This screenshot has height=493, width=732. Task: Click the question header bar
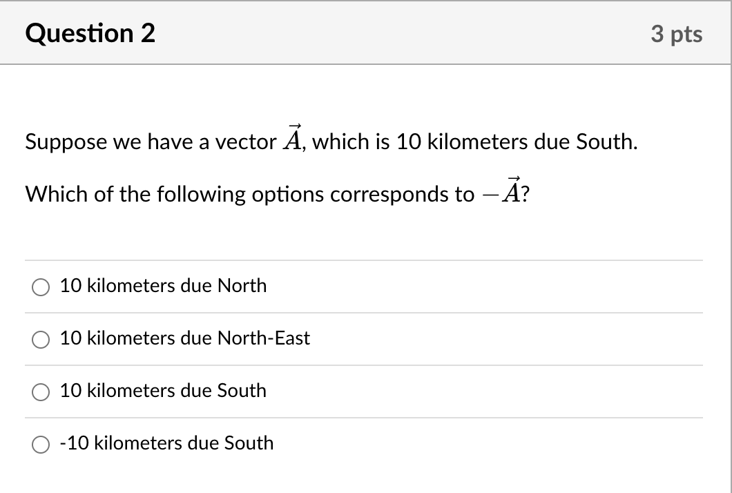tap(366, 32)
